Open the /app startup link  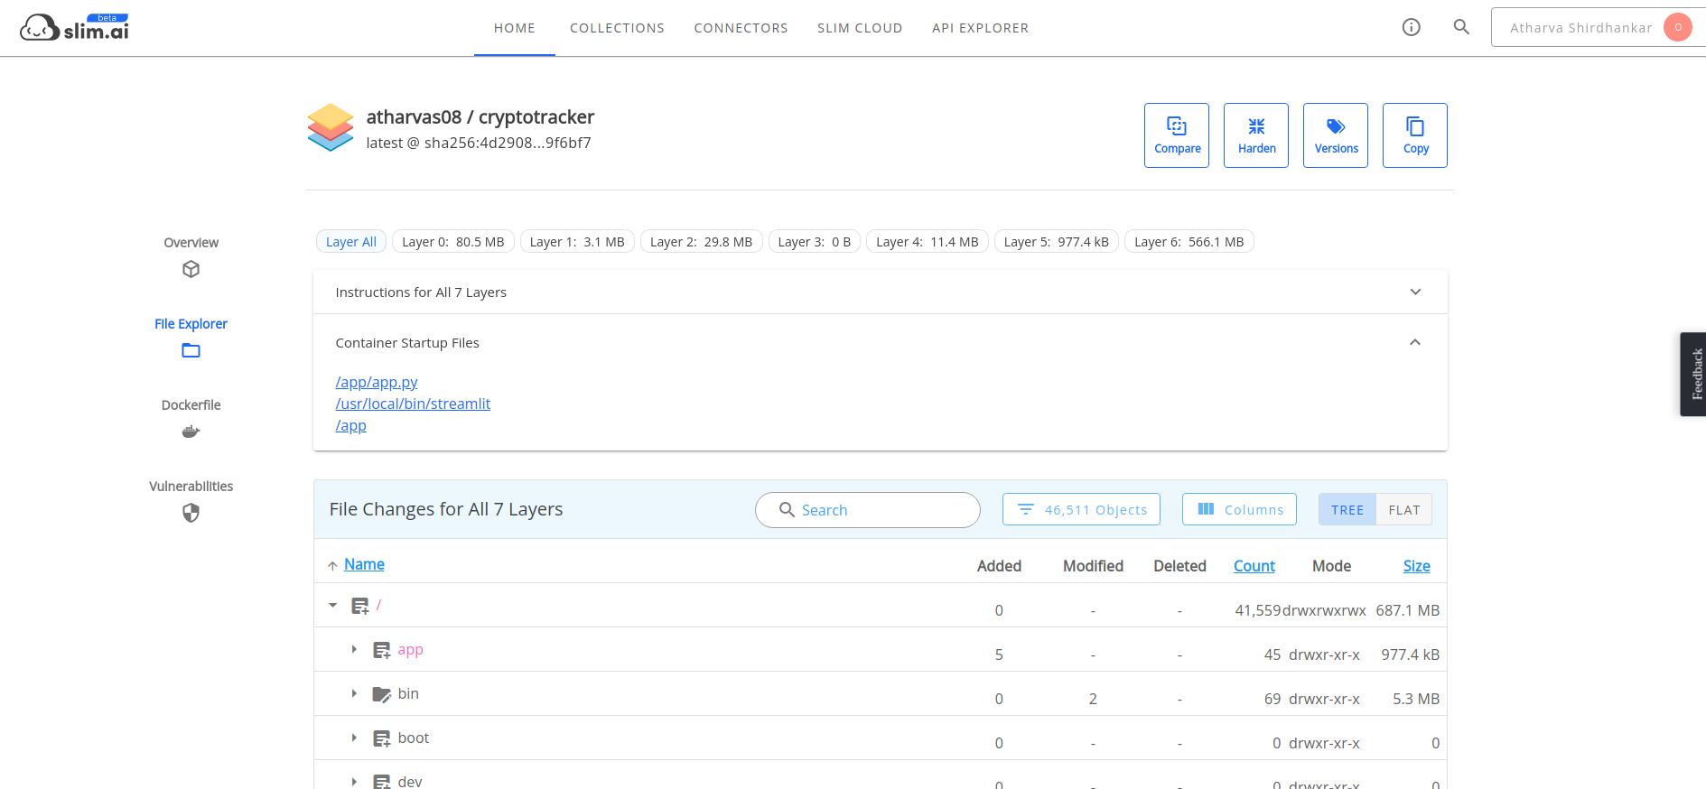click(x=351, y=426)
